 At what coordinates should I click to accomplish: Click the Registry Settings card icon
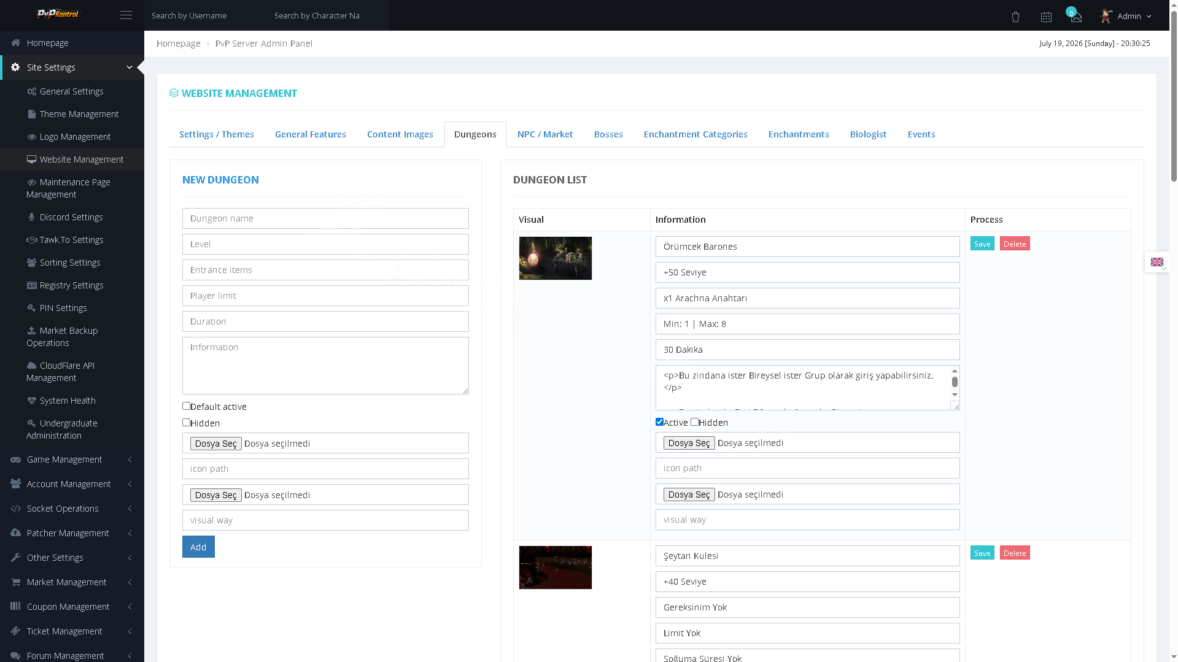pyautogui.click(x=32, y=285)
